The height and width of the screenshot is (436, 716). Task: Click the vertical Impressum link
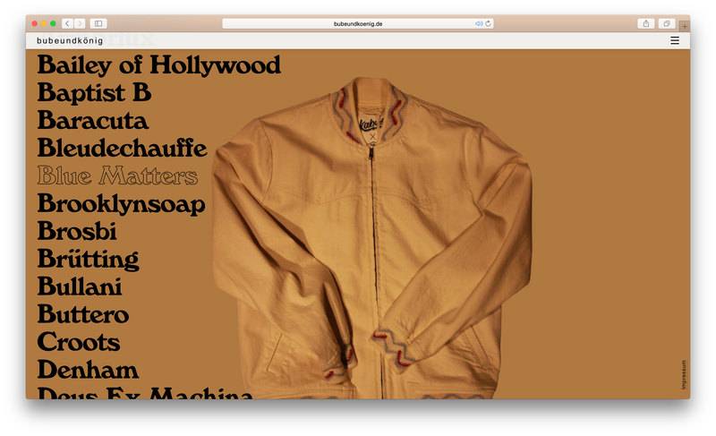point(683,373)
